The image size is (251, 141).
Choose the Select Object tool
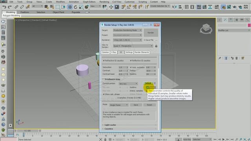click(46, 7)
